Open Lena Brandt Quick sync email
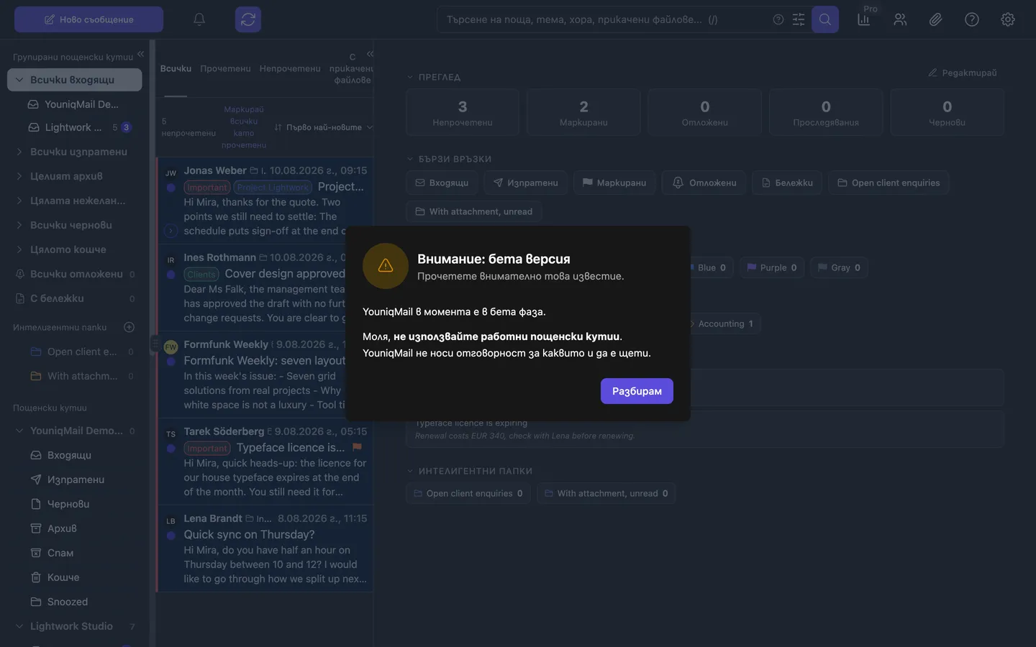The height and width of the screenshot is (647, 1036). [x=265, y=549]
